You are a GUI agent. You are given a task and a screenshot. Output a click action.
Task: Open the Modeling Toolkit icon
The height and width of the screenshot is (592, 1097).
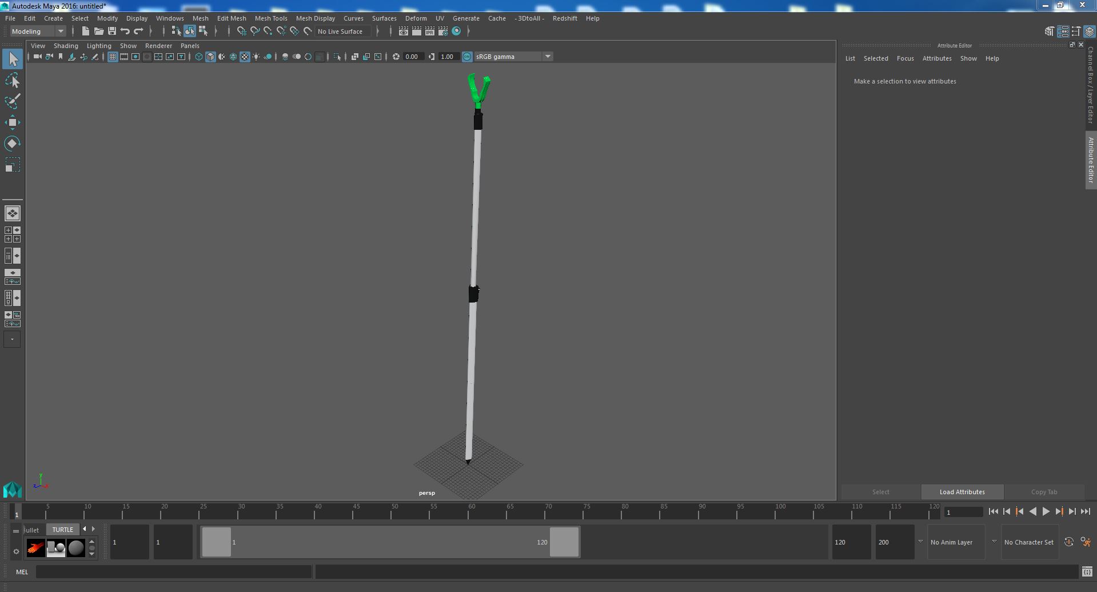point(1050,31)
